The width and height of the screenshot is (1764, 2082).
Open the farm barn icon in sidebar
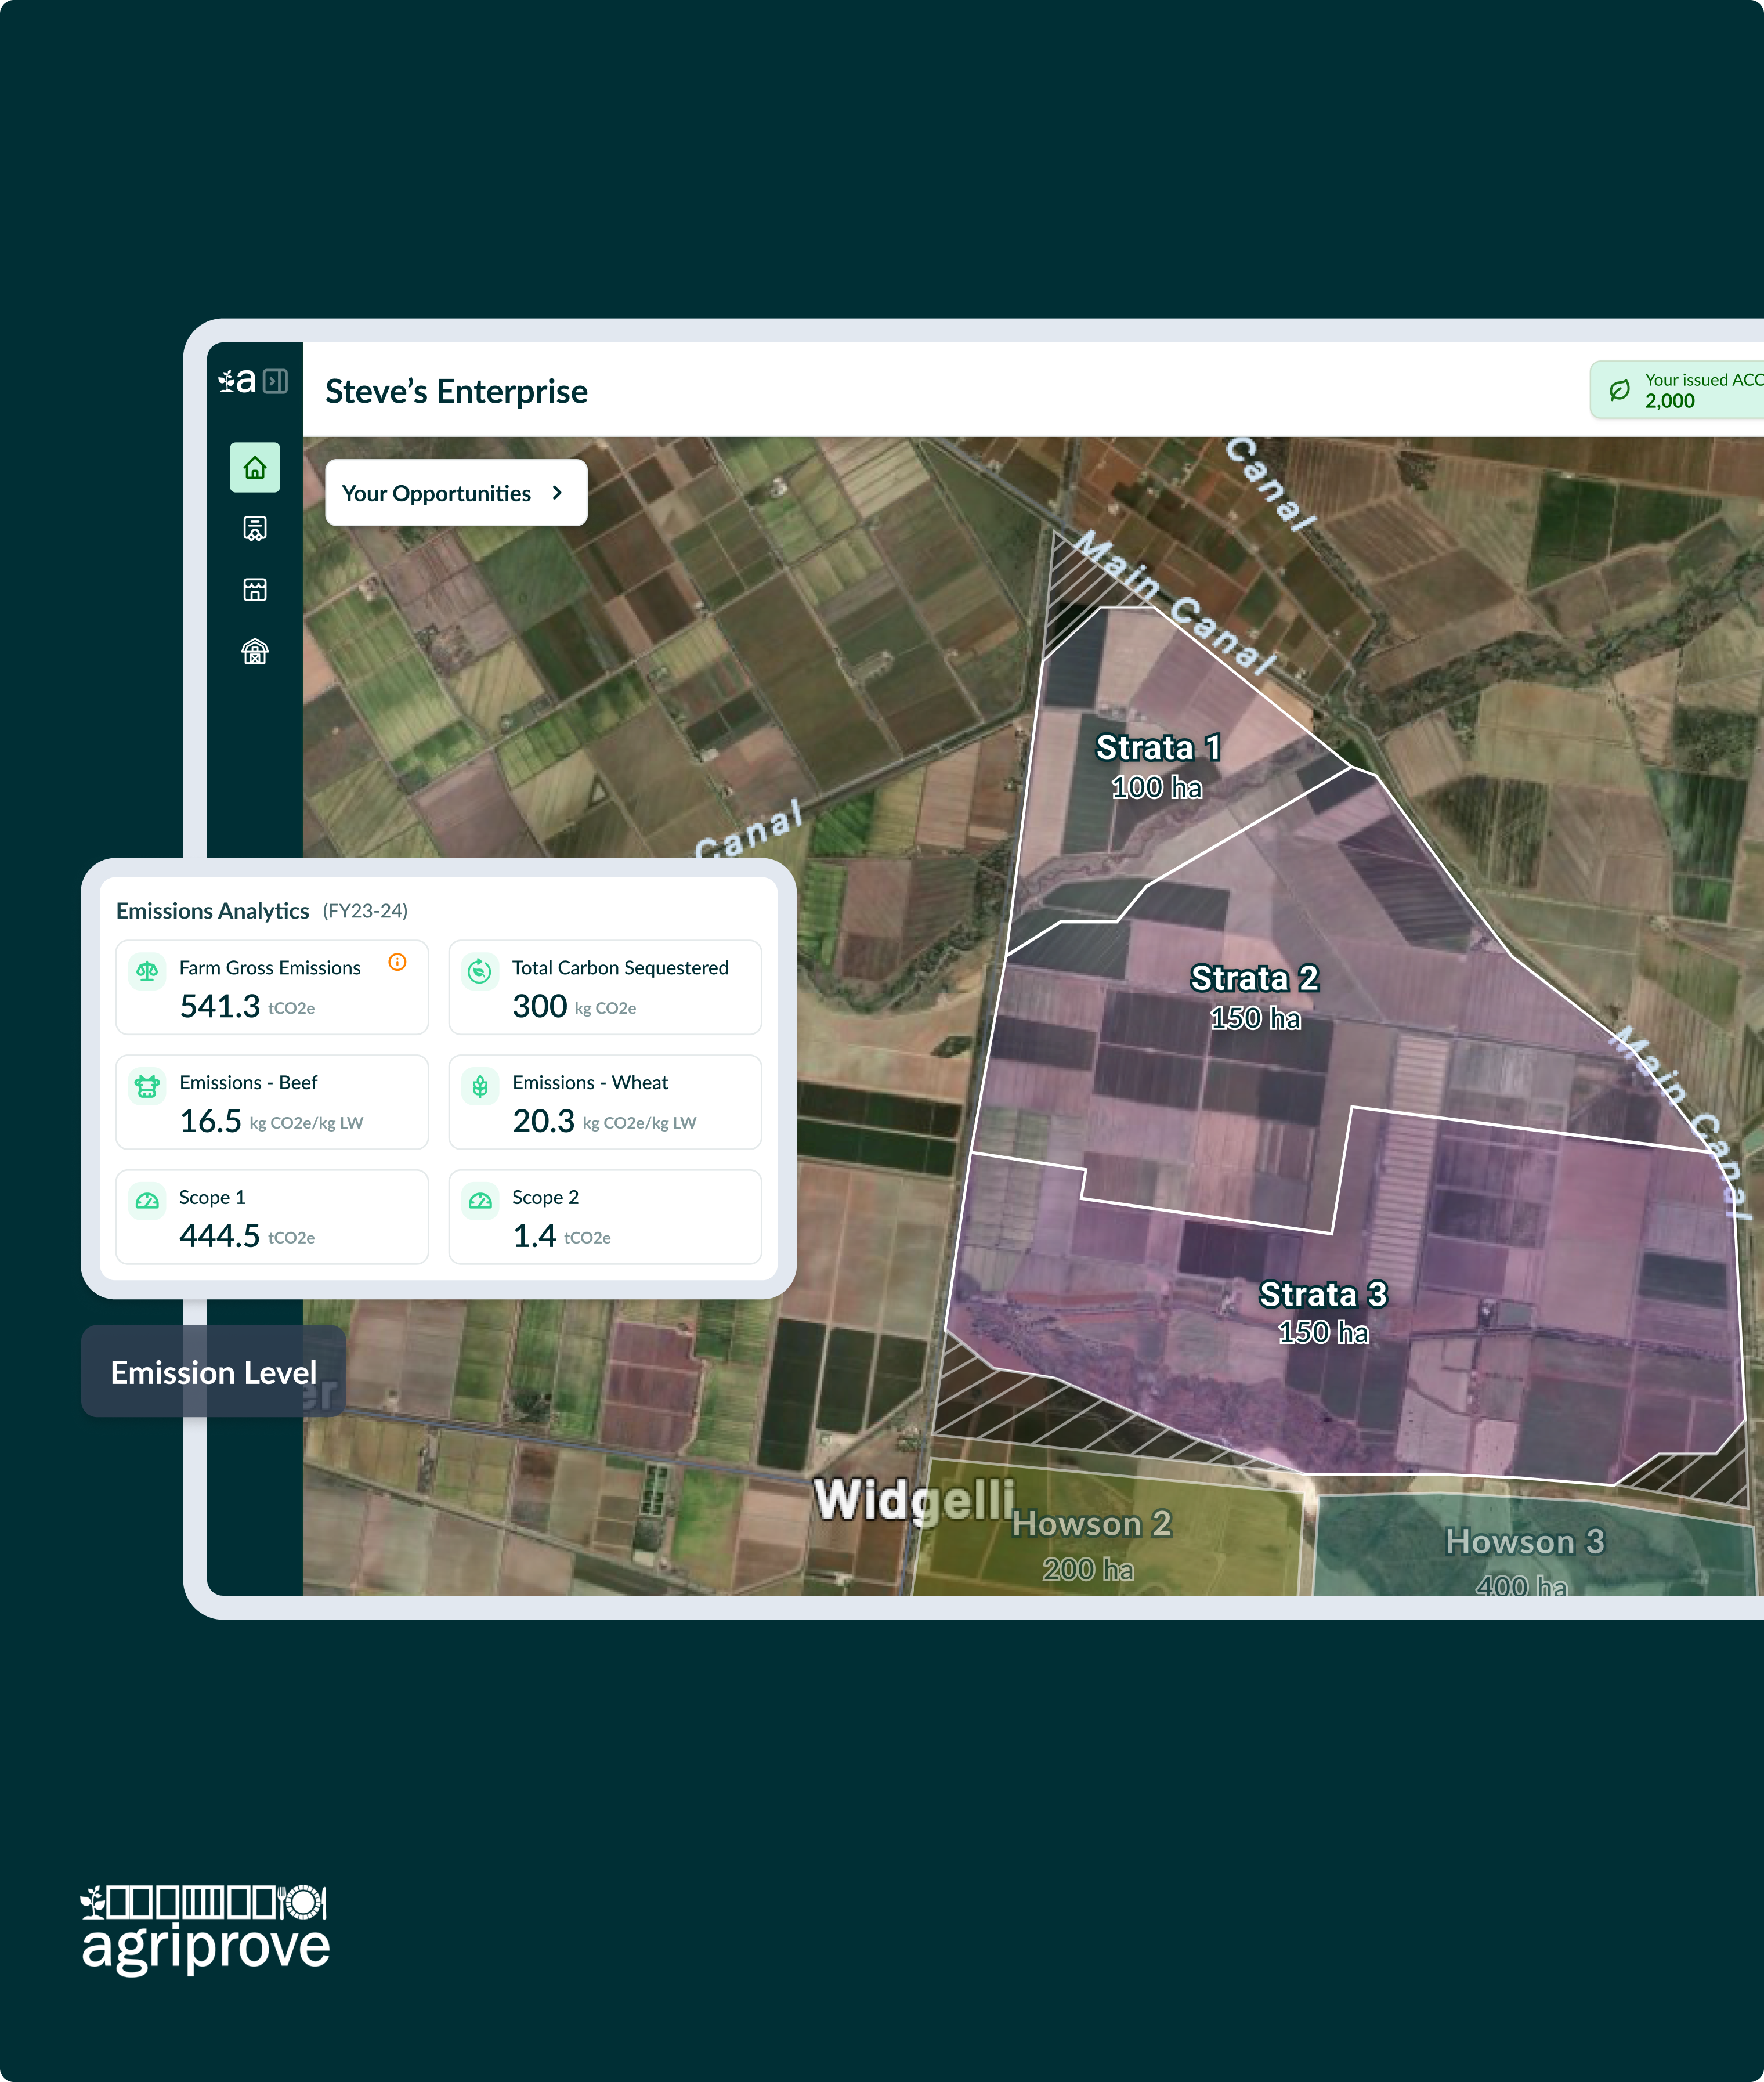point(255,652)
